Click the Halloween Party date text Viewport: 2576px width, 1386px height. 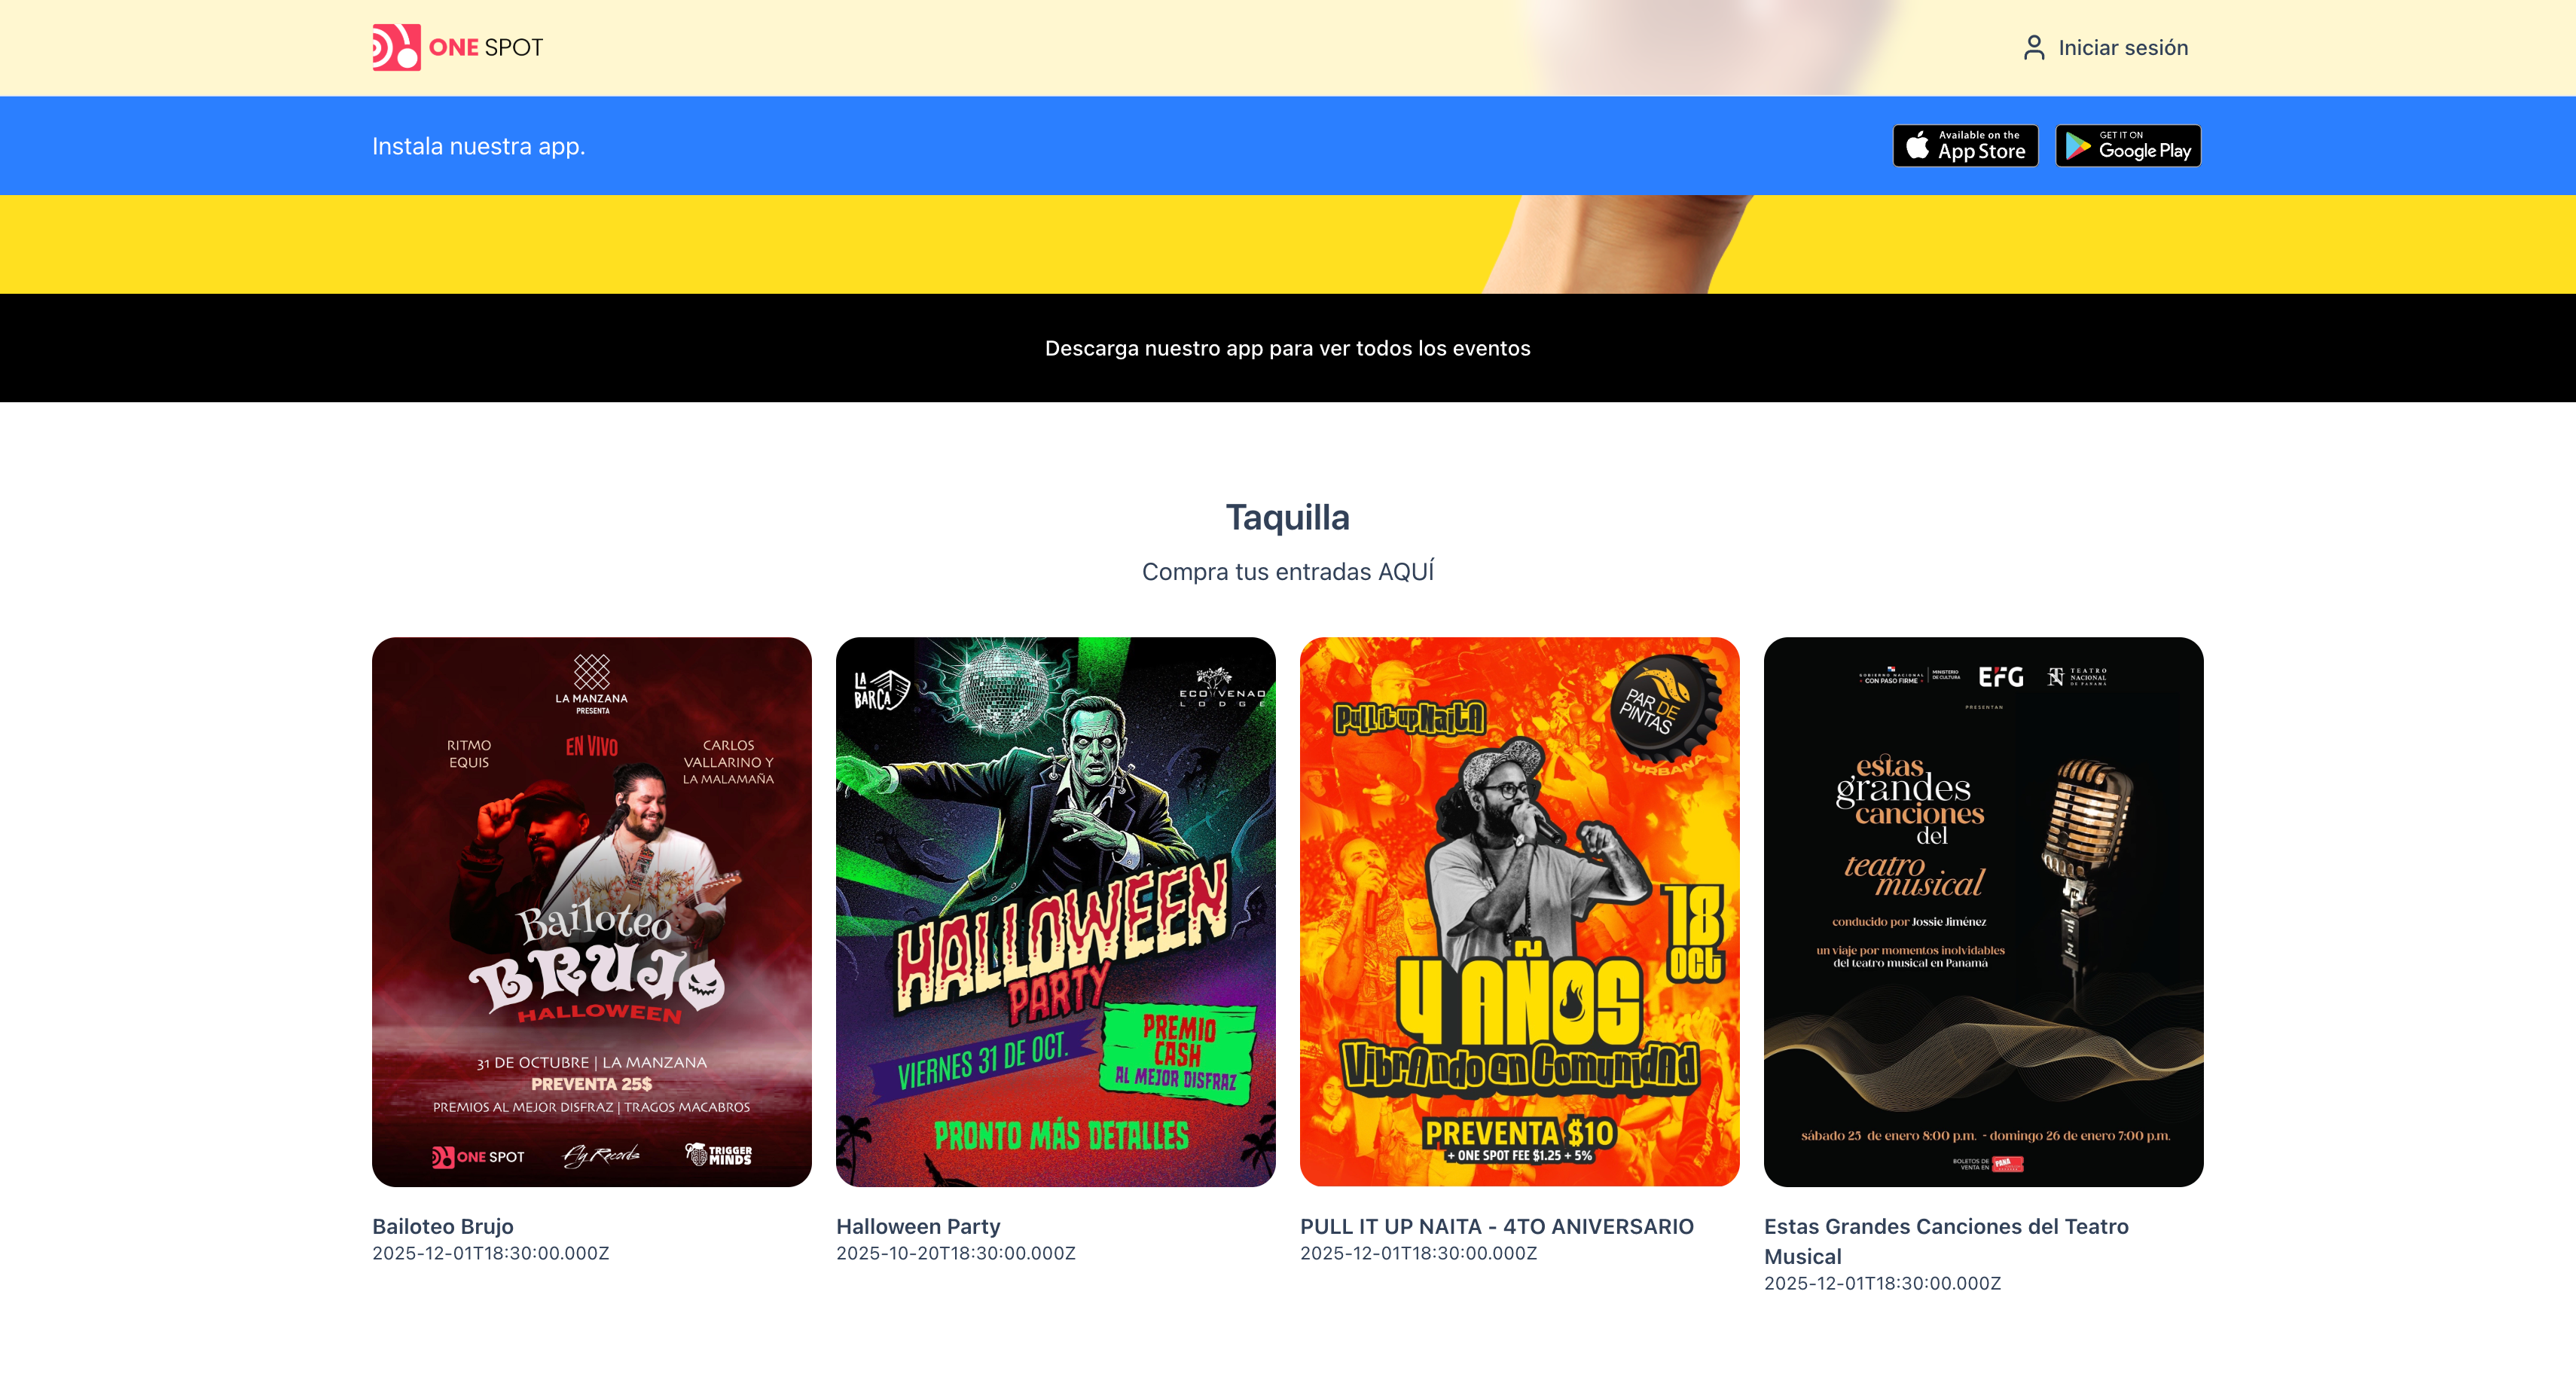coord(956,1254)
